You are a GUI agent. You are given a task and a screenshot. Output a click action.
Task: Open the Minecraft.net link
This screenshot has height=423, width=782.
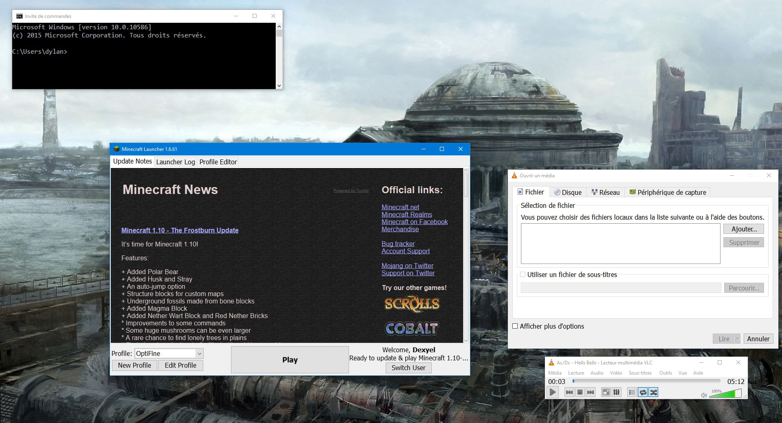point(400,207)
